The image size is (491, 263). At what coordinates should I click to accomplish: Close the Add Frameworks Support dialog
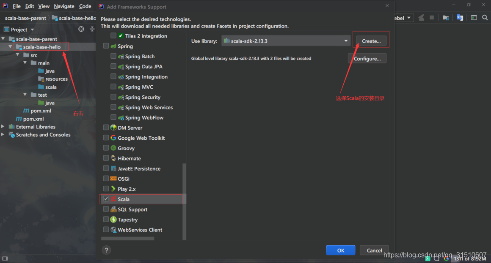(387, 5)
